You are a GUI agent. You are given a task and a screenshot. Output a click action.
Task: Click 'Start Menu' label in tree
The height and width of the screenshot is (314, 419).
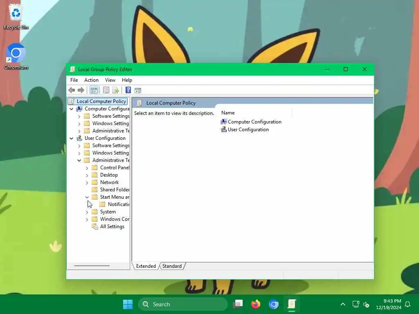coord(115,197)
